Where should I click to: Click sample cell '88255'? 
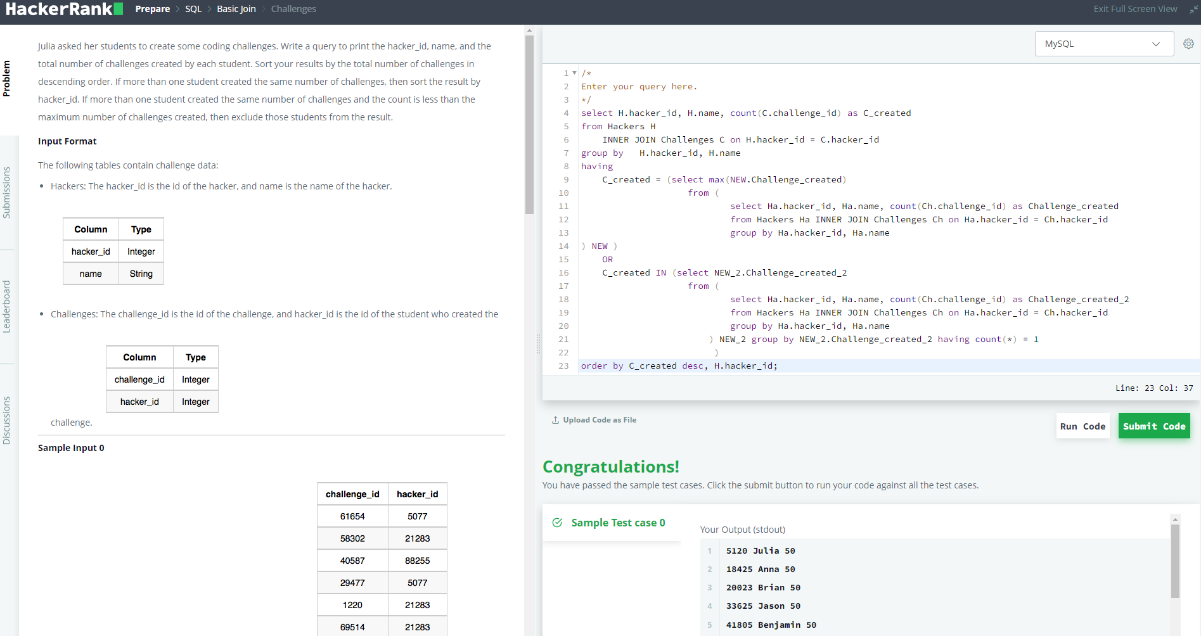click(418, 561)
